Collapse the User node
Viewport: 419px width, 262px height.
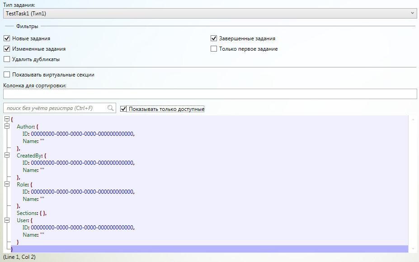tap(7, 220)
